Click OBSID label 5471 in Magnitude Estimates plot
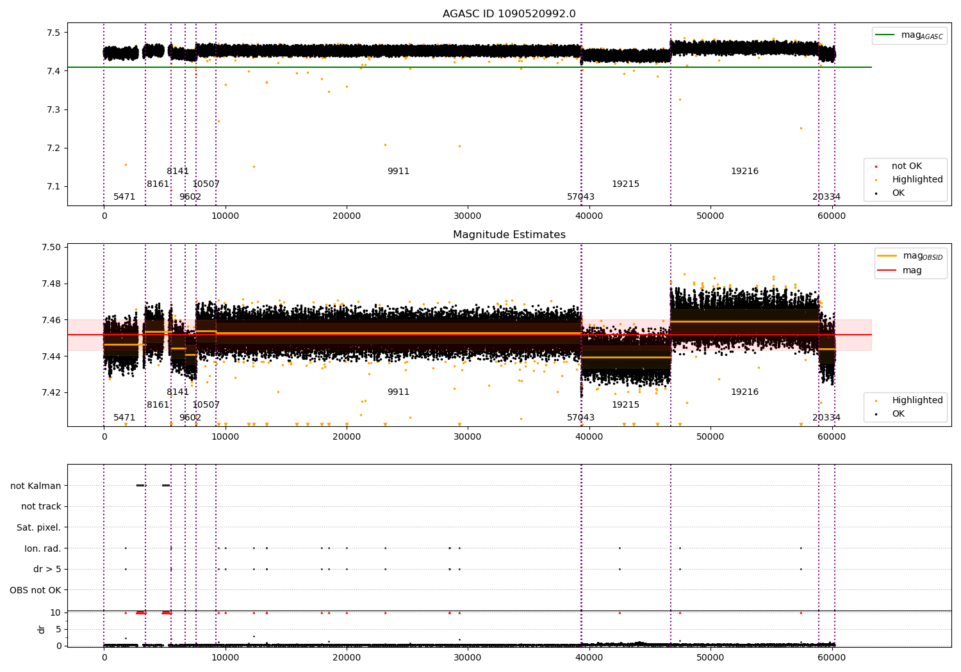The width and height of the screenshot is (961, 672). [124, 418]
